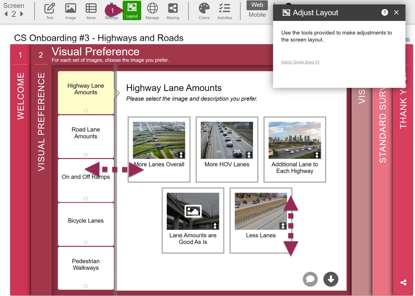Click the Admin Toggle Show Fit link

coord(300,62)
